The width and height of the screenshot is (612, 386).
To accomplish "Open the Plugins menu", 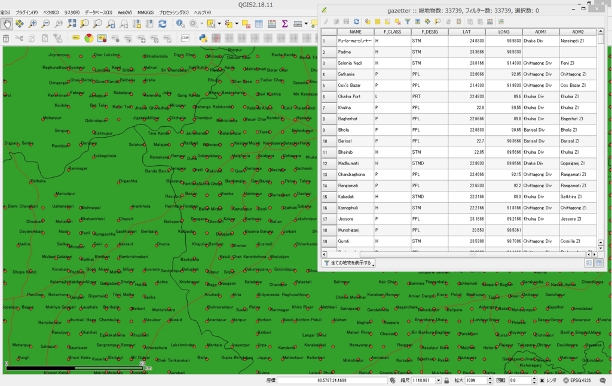I will (x=26, y=13).
